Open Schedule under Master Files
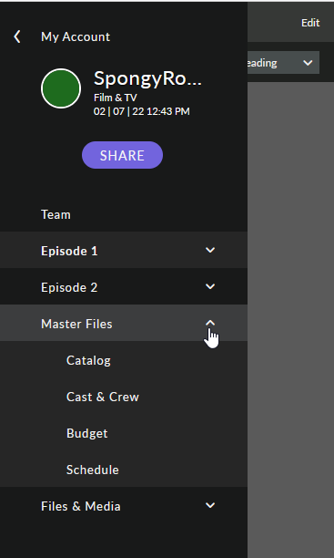Viewport: 334px width, 558px height. click(x=93, y=470)
